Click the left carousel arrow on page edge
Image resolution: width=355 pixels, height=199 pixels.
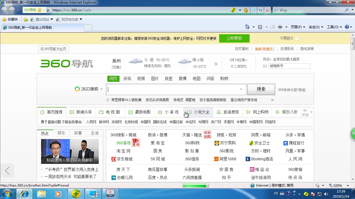(x=7, y=171)
